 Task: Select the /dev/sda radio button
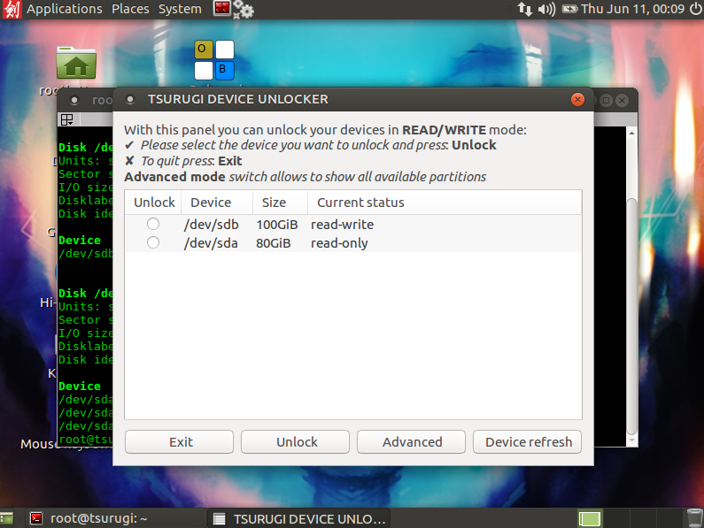pyautogui.click(x=153, y=242)
